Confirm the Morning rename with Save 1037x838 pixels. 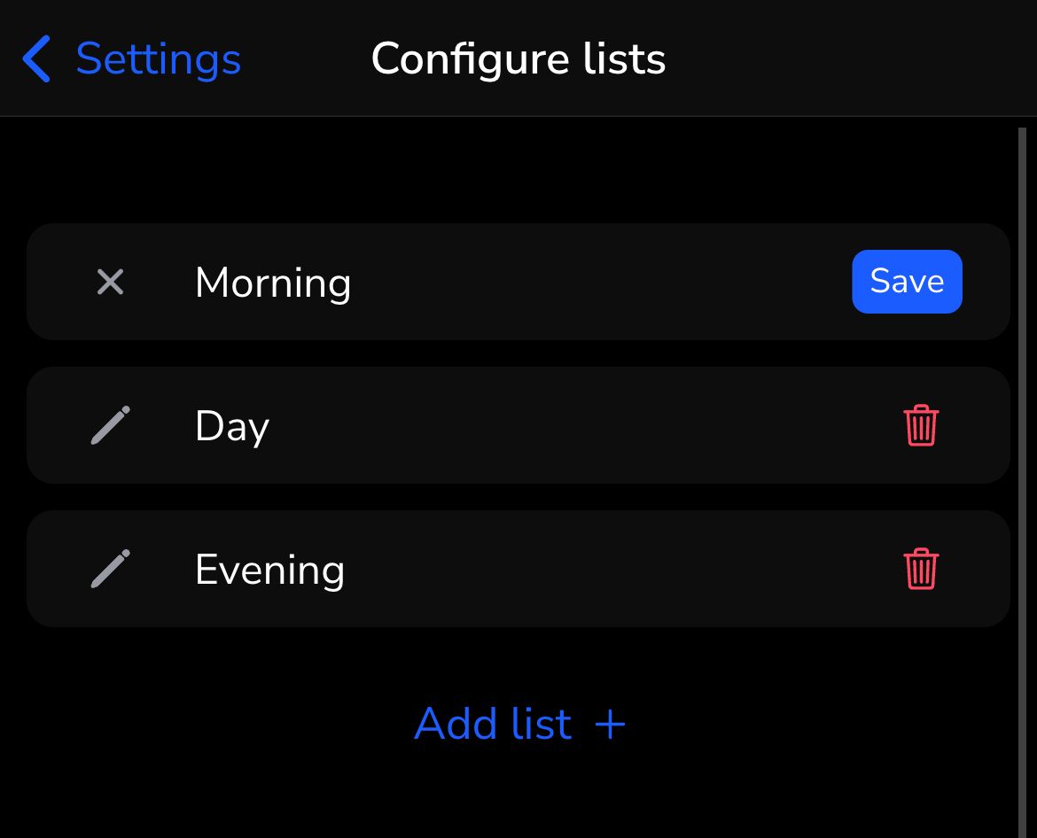[x=907, y=282]
